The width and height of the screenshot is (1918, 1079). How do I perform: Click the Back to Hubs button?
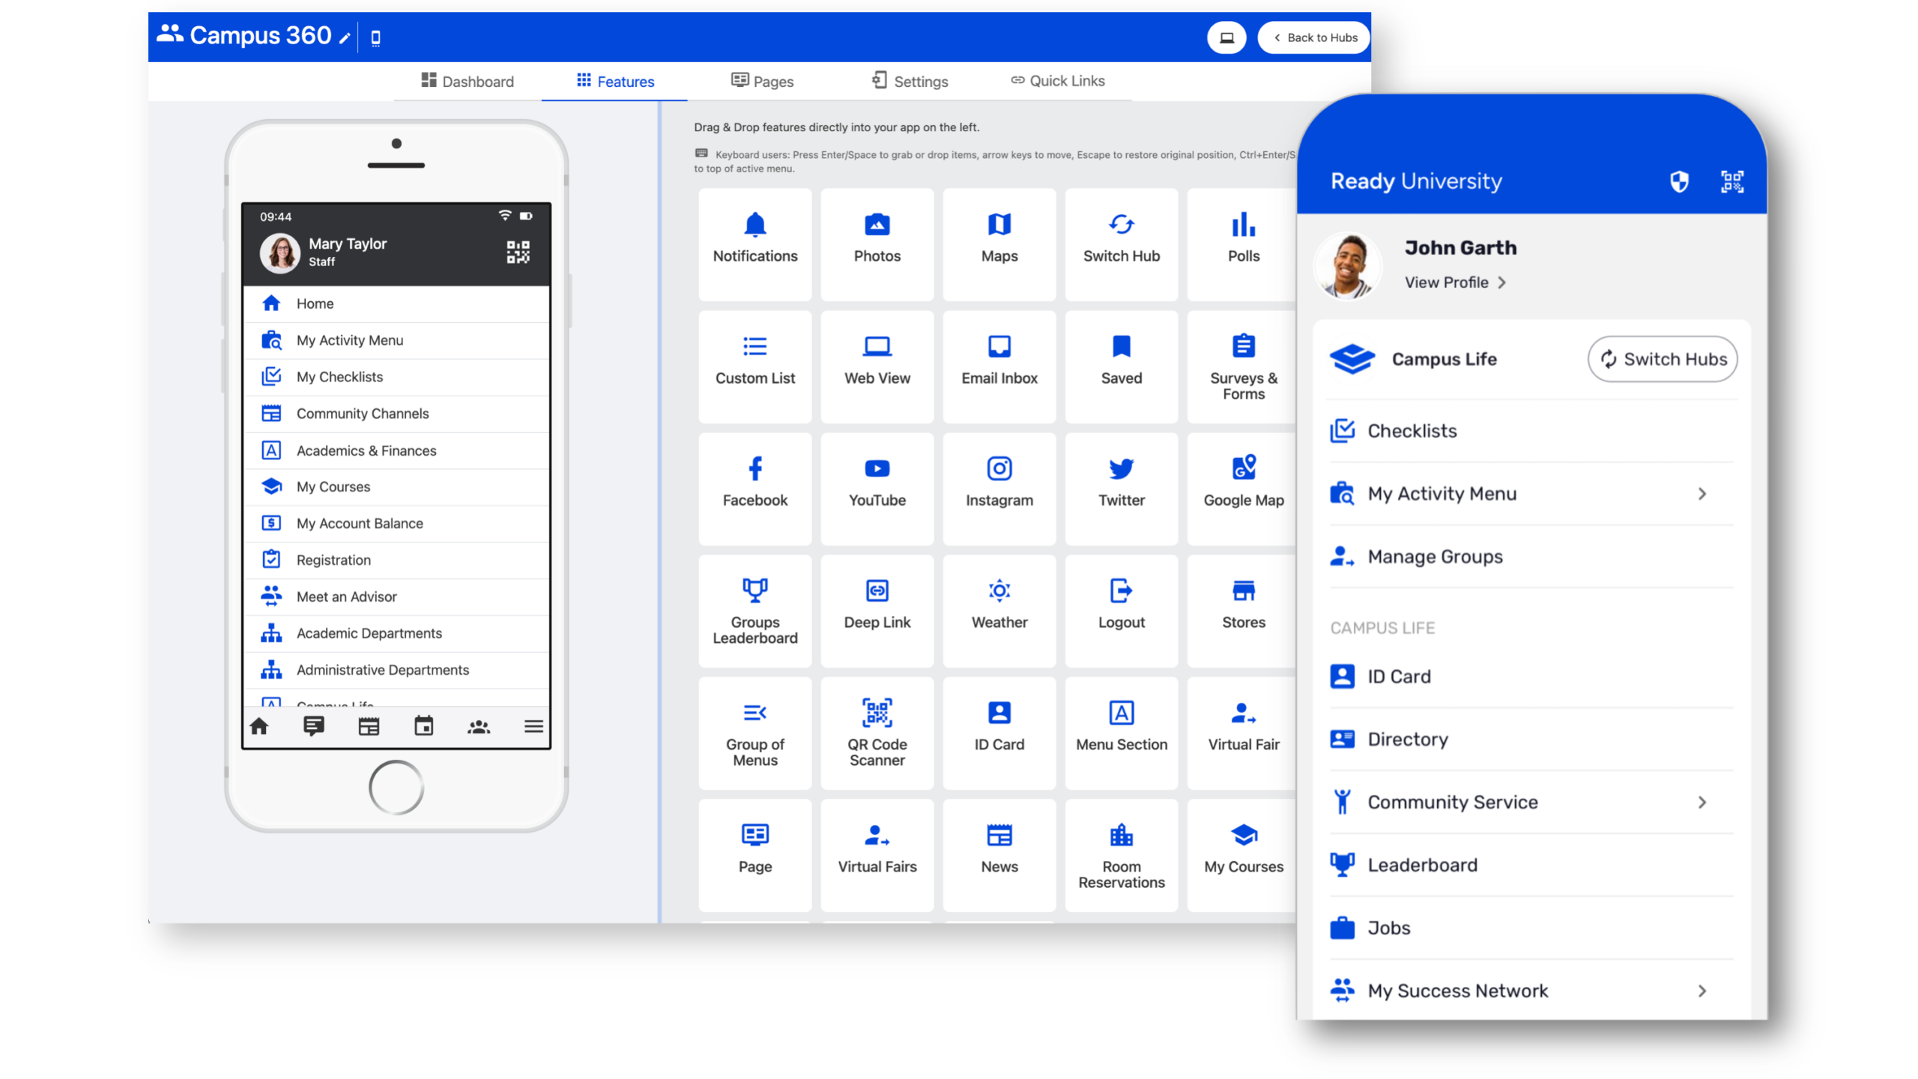(1314, 37)
